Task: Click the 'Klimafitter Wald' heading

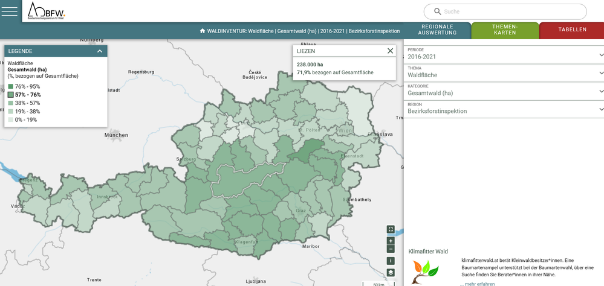Action: click(x=428, y=252)
